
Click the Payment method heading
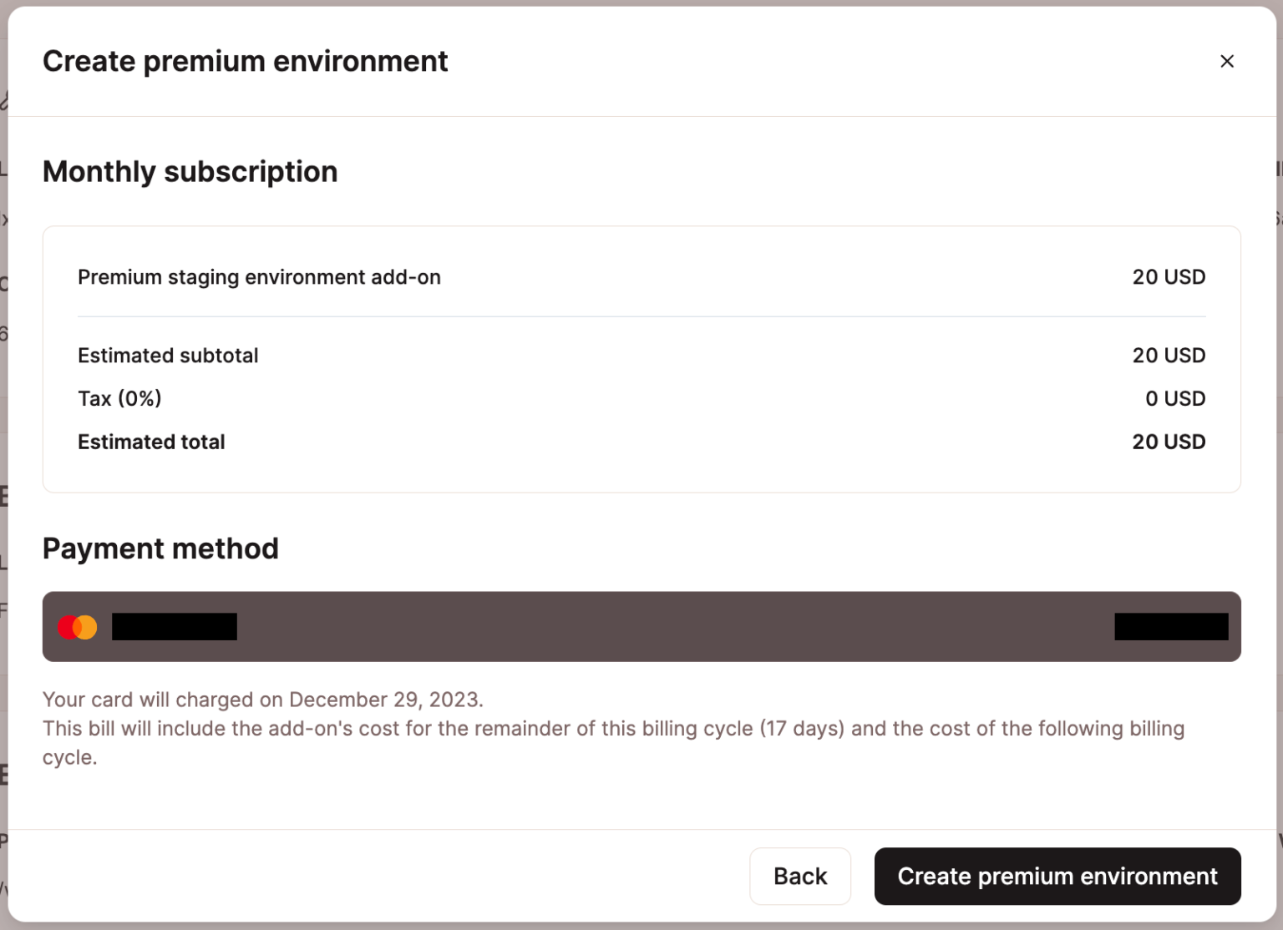[161, 548]
